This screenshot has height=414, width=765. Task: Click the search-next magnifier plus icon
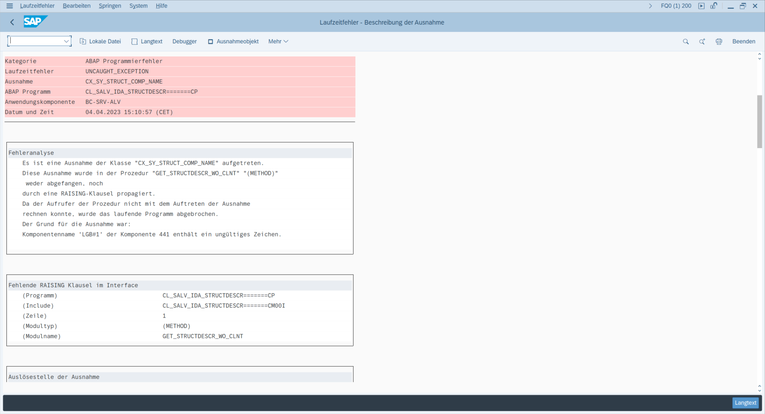pos(702,41)
